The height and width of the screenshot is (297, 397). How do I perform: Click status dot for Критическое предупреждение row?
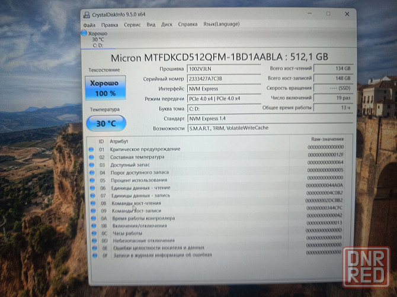[x=91, y=149]
